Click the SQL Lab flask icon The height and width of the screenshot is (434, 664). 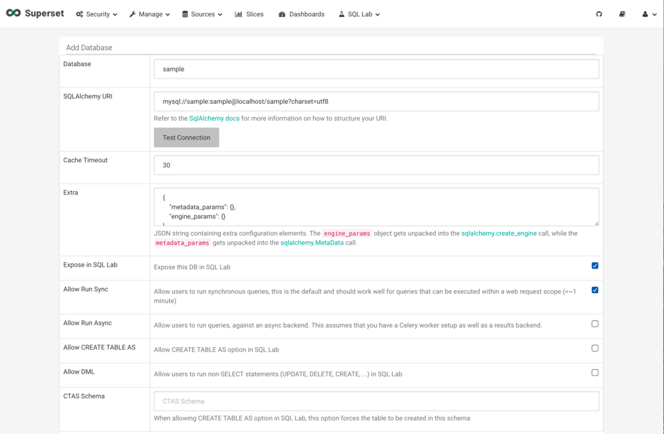tap(341, 14)
